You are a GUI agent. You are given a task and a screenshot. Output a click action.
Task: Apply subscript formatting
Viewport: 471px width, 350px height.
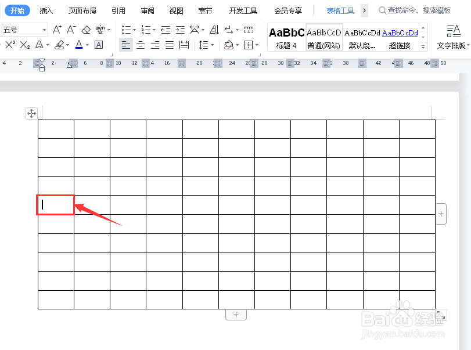pos(24,45)
